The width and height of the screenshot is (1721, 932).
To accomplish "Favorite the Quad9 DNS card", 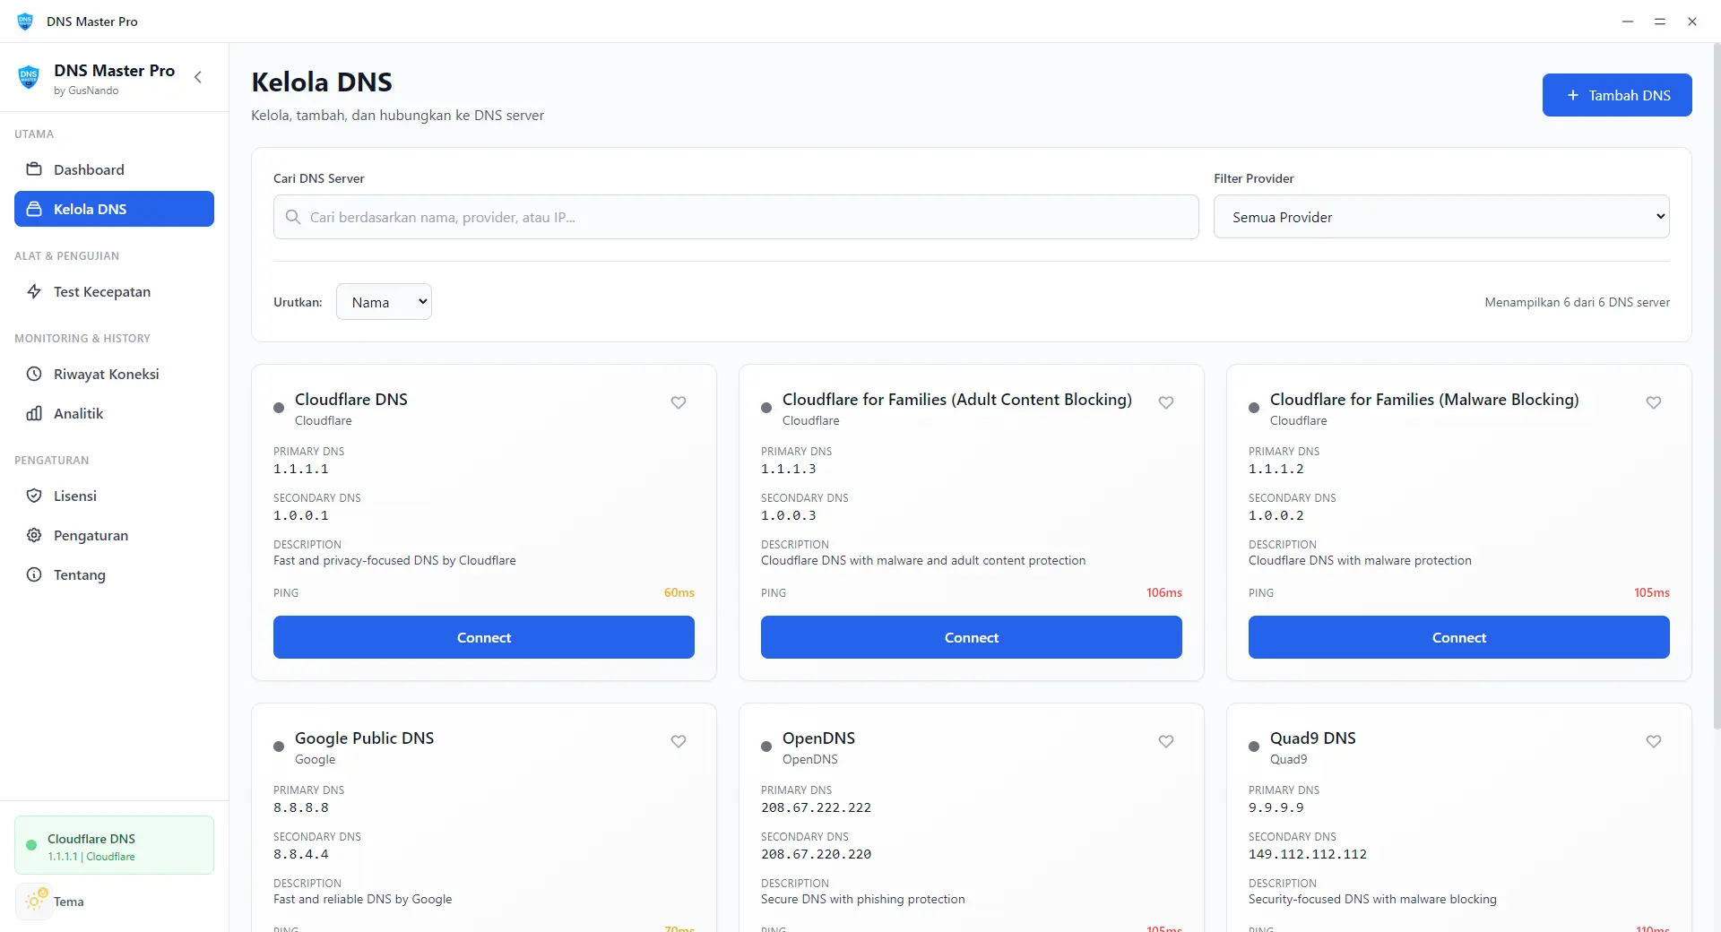I will point(1654,741).
